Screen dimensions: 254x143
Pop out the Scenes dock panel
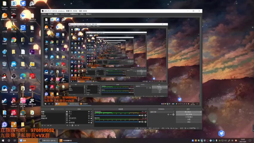click(x=64, y=109)
